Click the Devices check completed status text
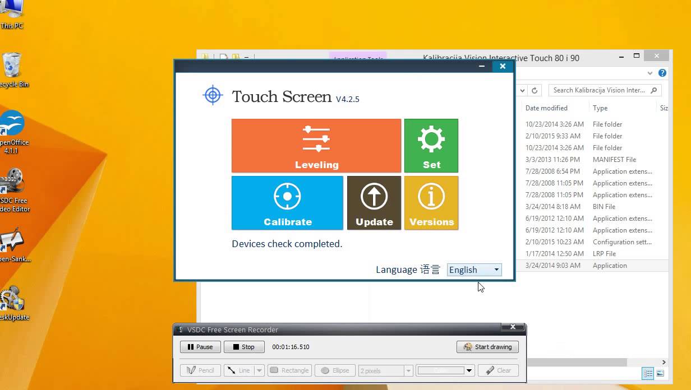 [287, 244]
